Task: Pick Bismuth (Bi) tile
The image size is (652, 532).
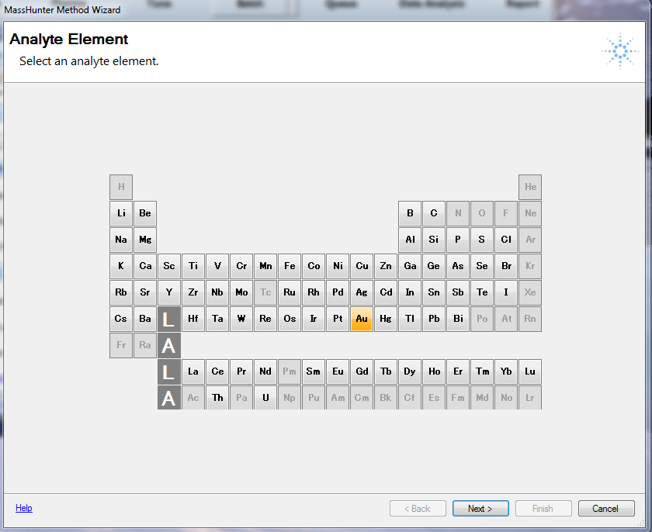Action: pyautogui.click(x=458, y=319)
